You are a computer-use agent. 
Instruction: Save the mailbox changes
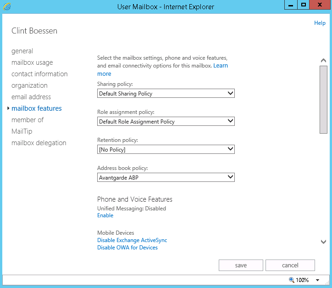coord(241,265)
